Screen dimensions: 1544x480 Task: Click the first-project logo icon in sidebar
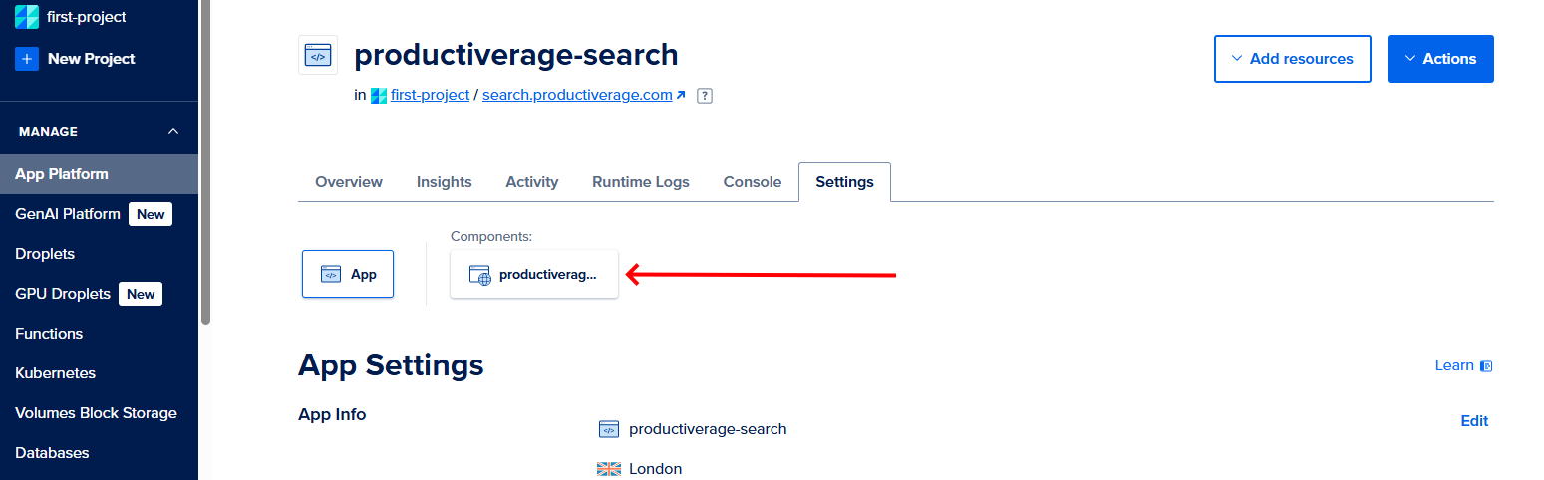click(x=27, y=17)
